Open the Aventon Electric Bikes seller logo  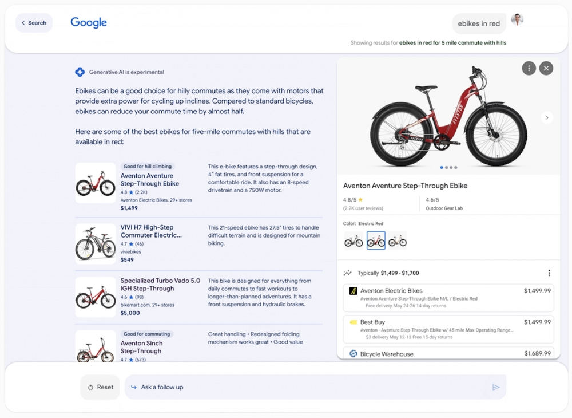pos(354,291)
